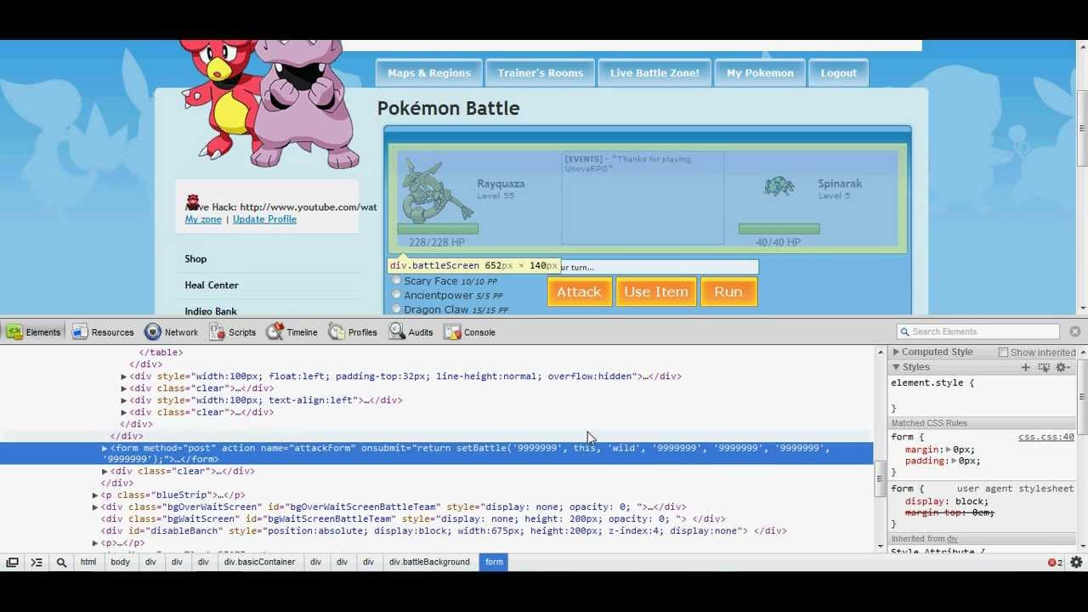
Task: Open the My zone link
Action: point(203,219)
